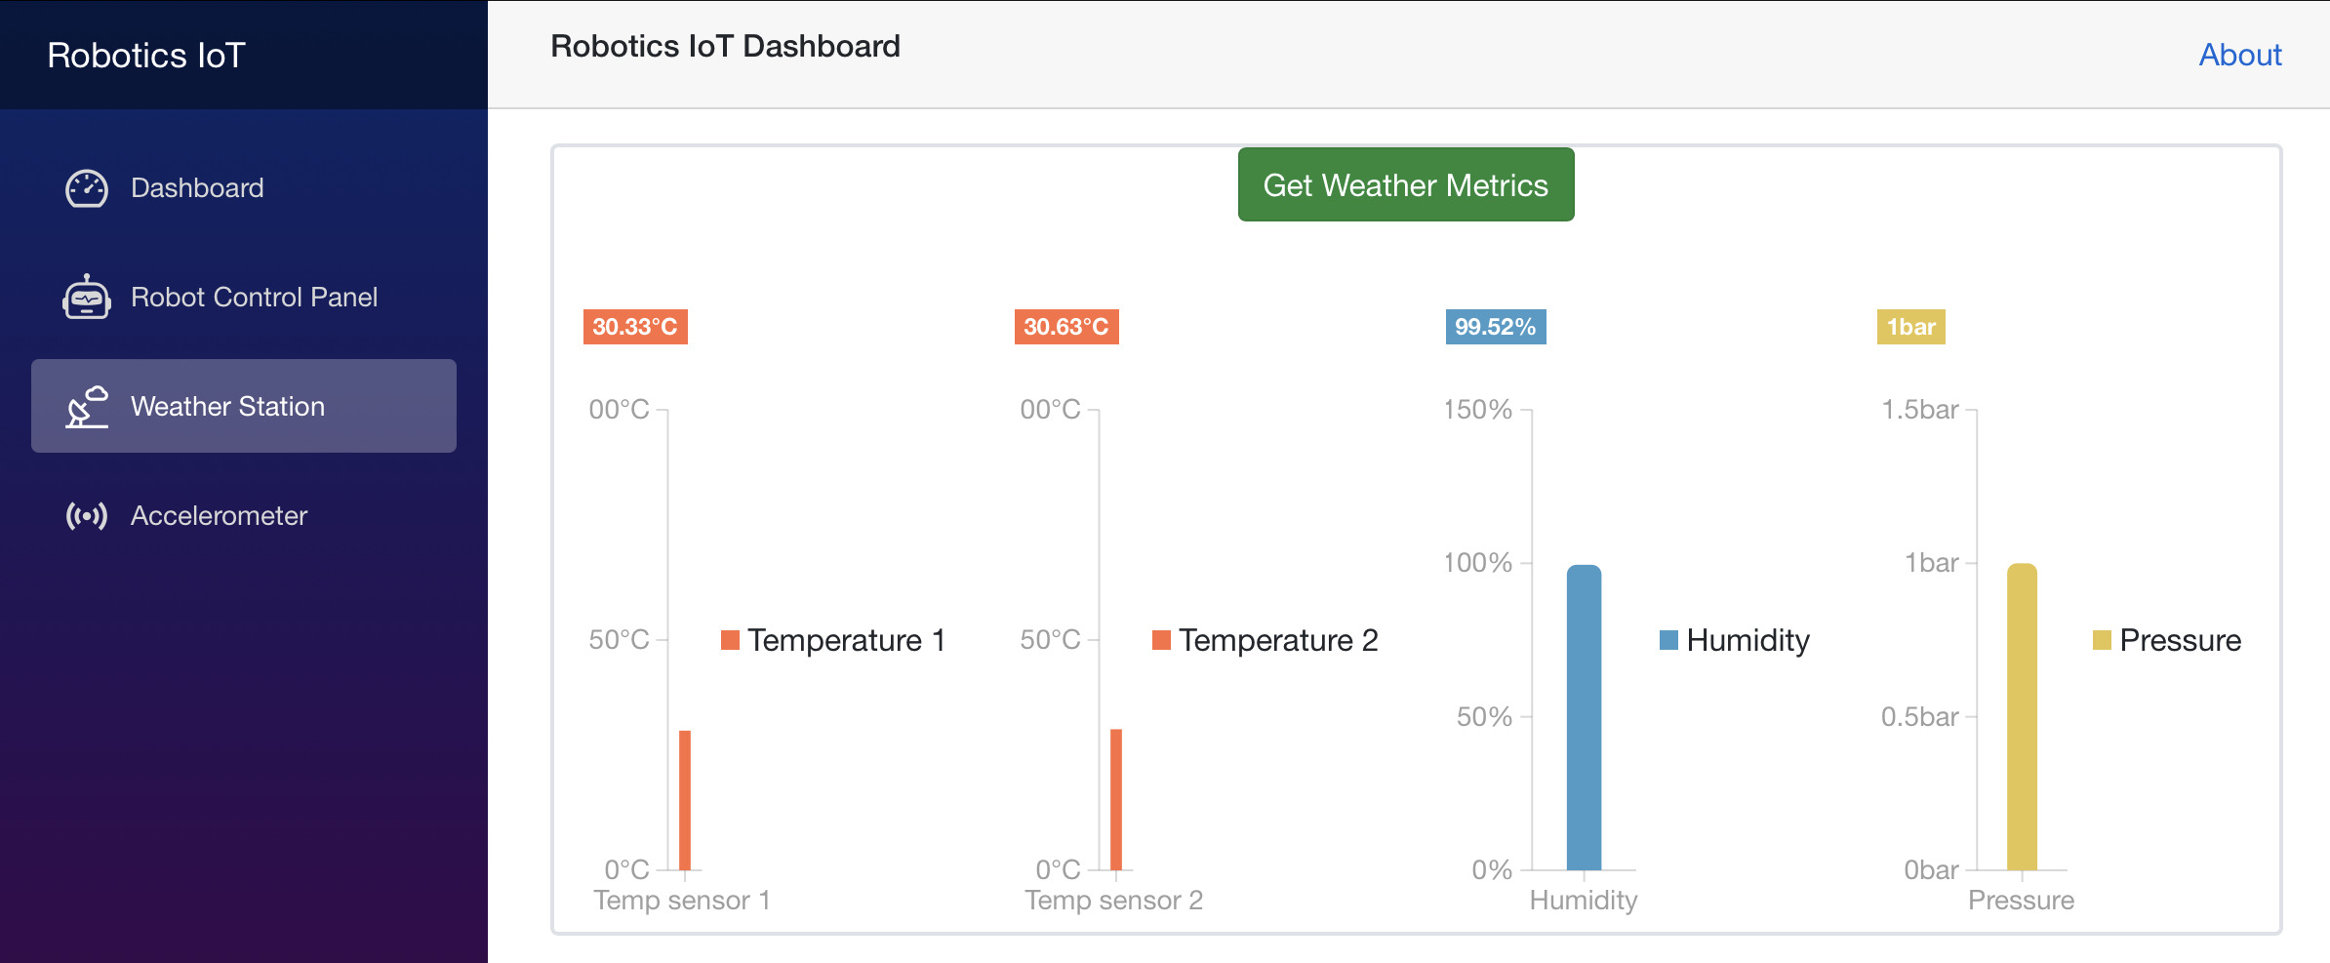Select the 30.33°C temperature badge
2330x963 pixels.
point(634,328)
